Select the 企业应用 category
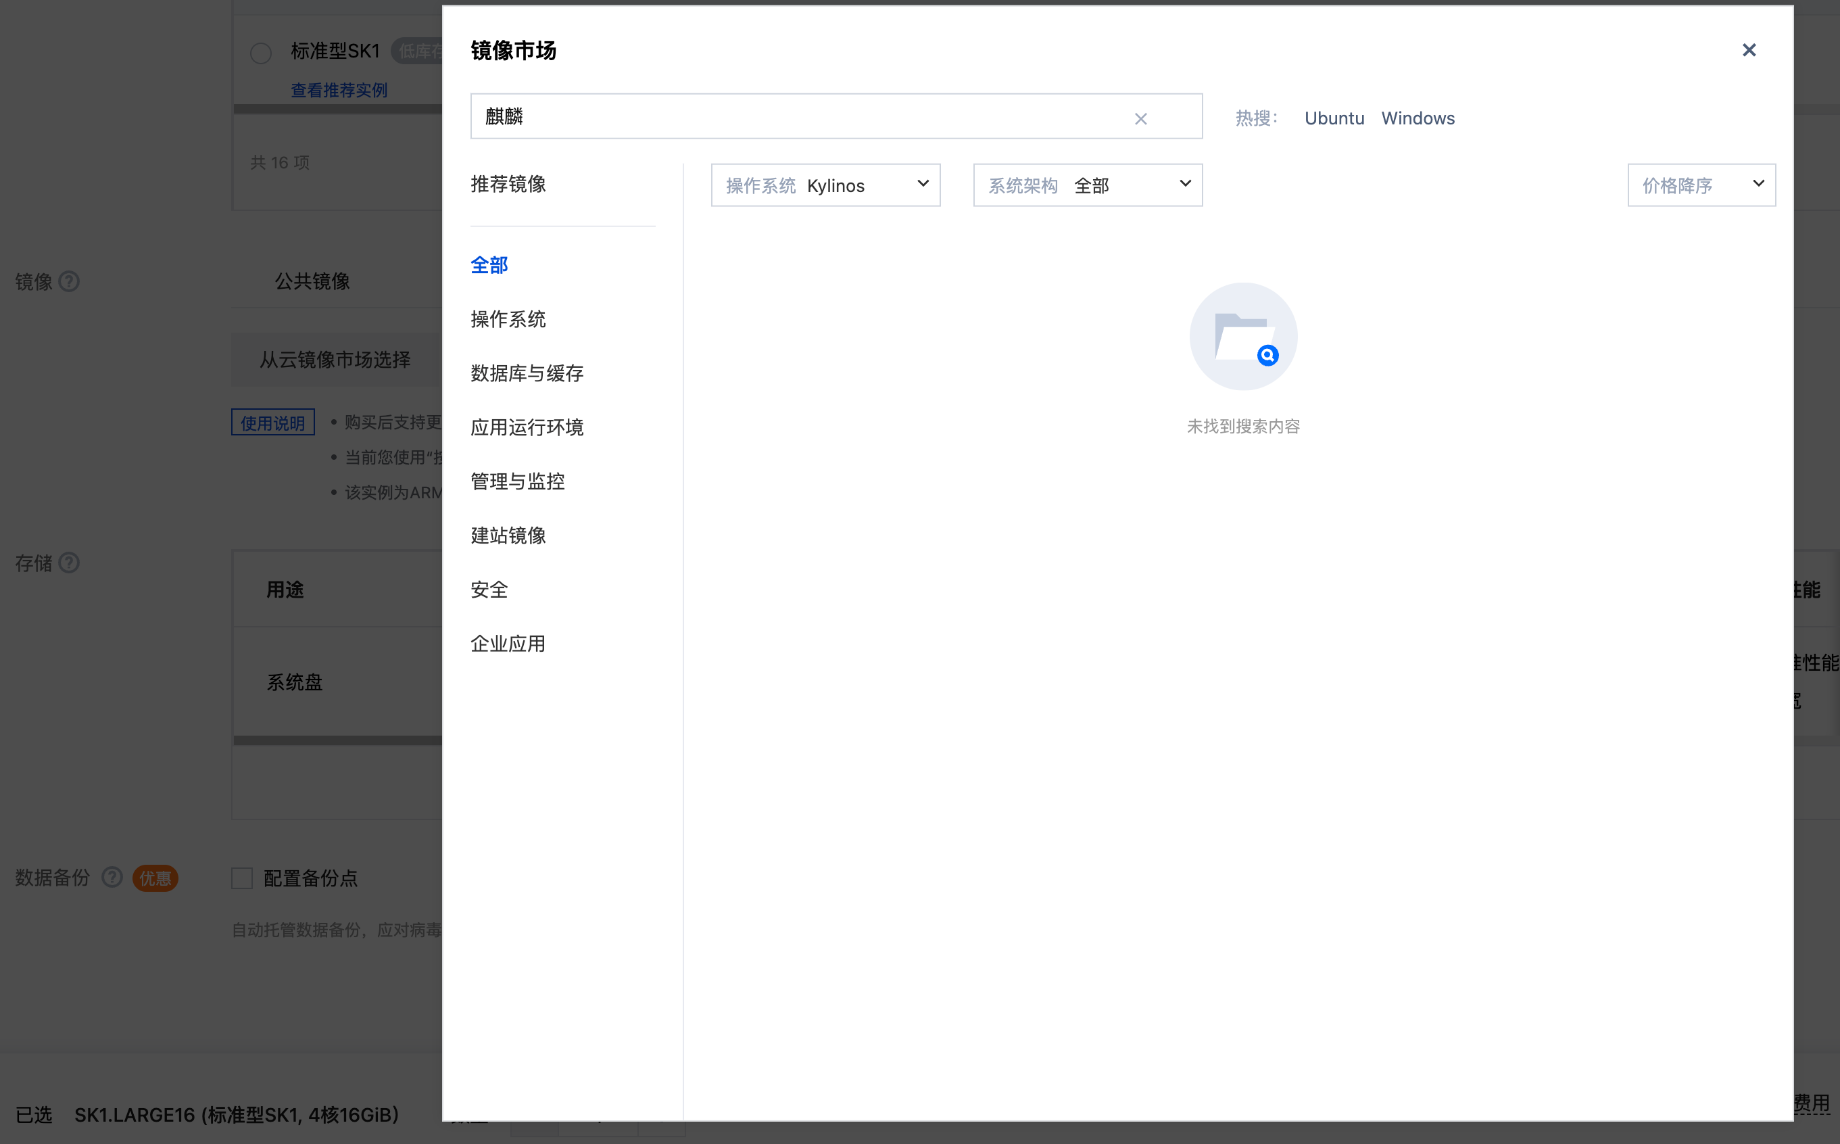The image size is (1840, 1144). 508,644
